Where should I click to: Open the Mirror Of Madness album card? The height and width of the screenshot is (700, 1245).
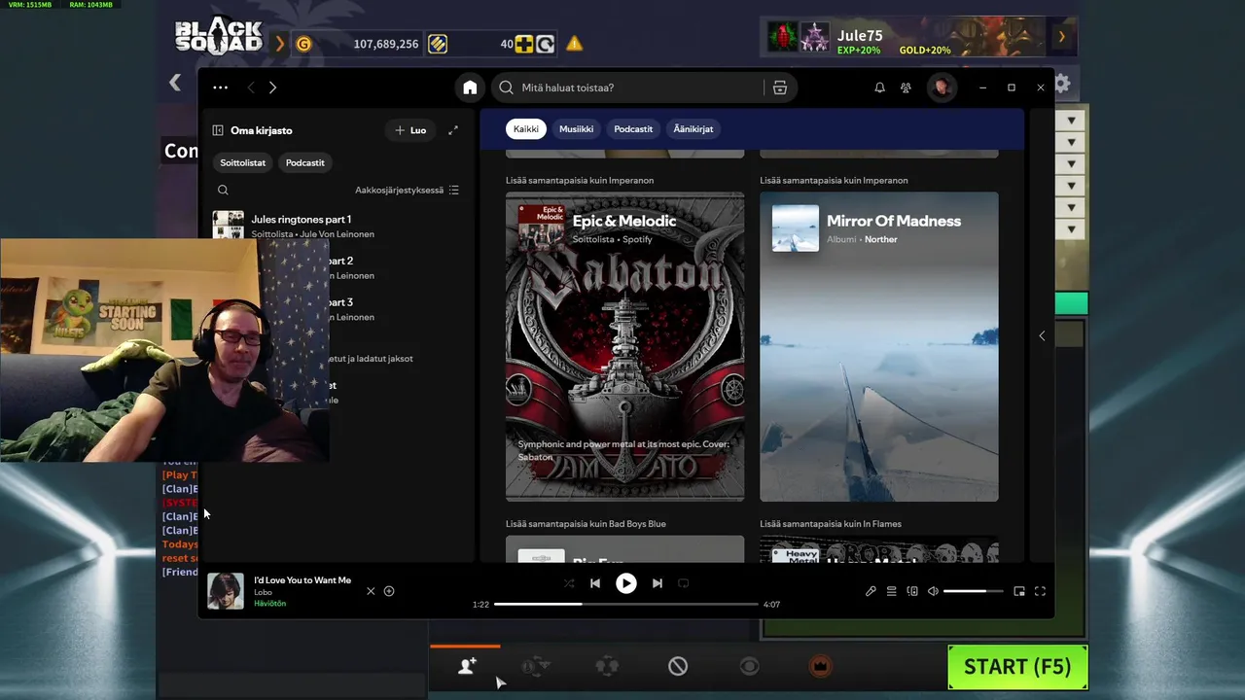(878, 346)
